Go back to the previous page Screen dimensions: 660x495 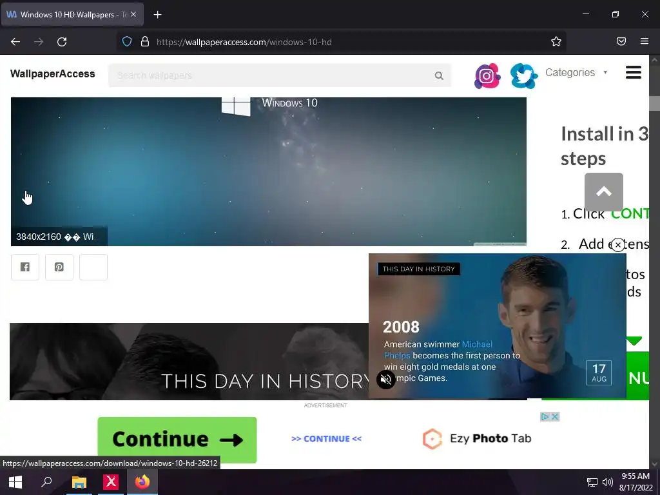point(15,42)
